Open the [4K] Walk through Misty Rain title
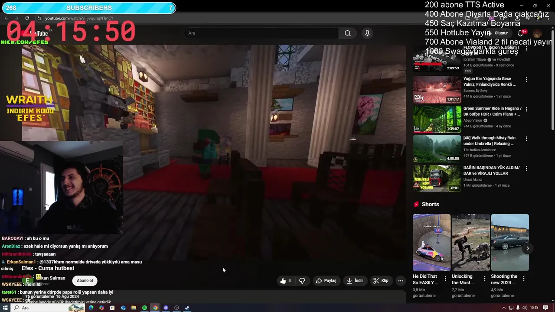This screenshot has height=312, width=555. [489, 141]
